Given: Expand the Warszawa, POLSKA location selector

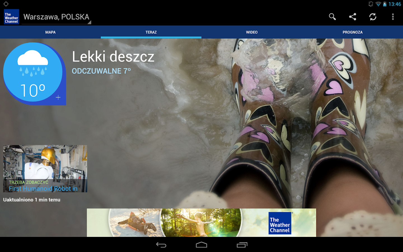Looking at the screenshot, I should (x=56, y=17).
